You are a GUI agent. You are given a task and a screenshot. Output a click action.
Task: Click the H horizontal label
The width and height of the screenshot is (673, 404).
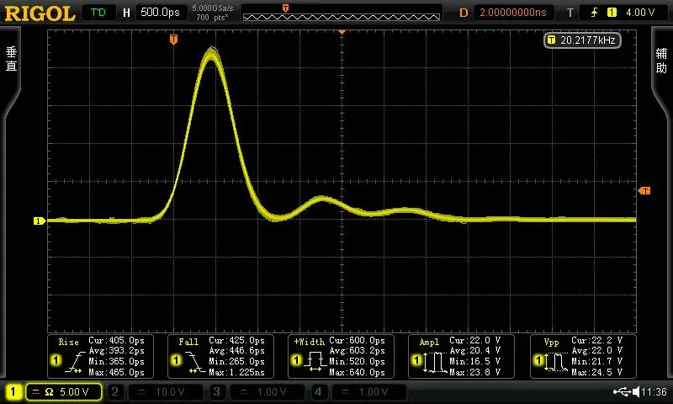pos(126,13)
